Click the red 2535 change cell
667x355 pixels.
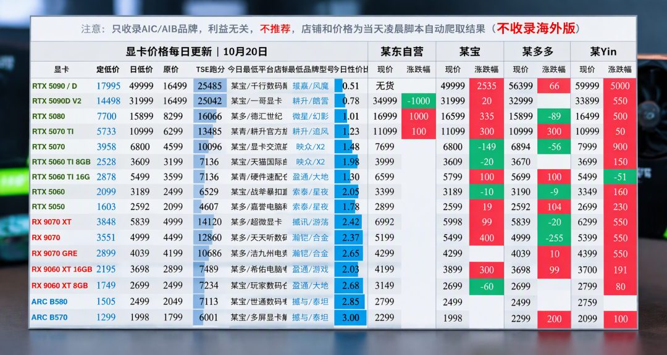[487, 86]
